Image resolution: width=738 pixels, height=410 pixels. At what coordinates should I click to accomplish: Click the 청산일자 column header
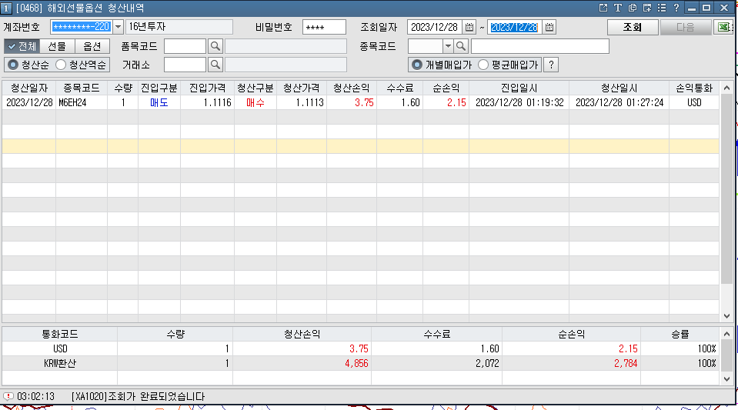click(x=29, y=88)
